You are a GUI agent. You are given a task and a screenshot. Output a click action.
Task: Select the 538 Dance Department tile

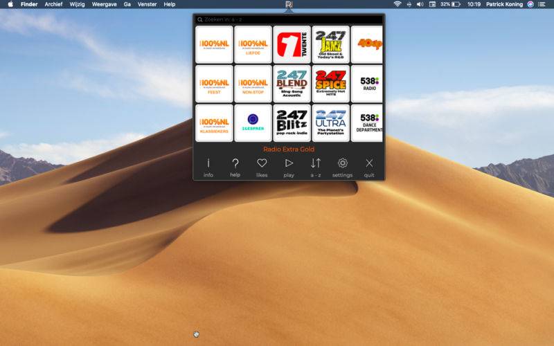tap(367, 123)
